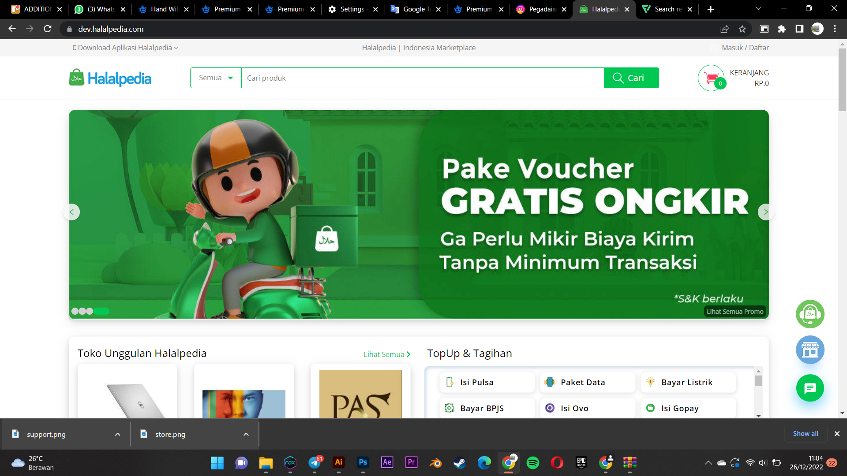Select the active green banner indicator
Screen dimensions: 847x476
point(101,311)
